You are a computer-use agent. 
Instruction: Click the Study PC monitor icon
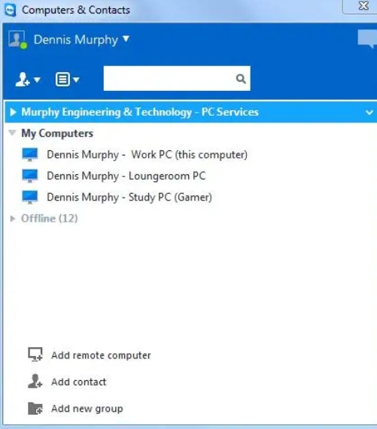30,198
